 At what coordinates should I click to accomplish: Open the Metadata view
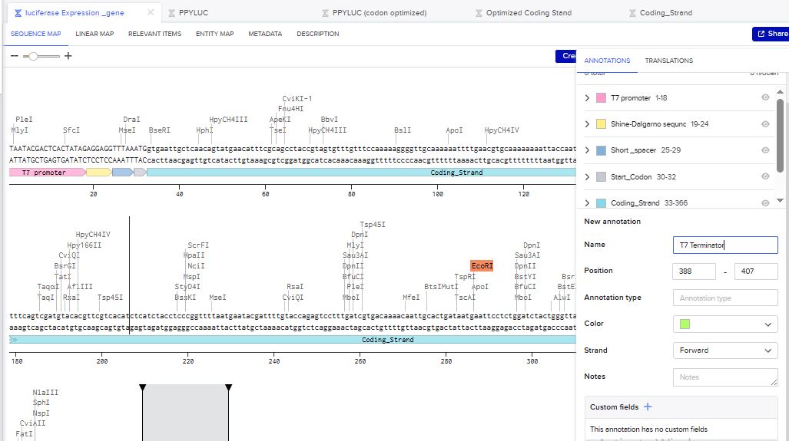(x=265, y=34)
